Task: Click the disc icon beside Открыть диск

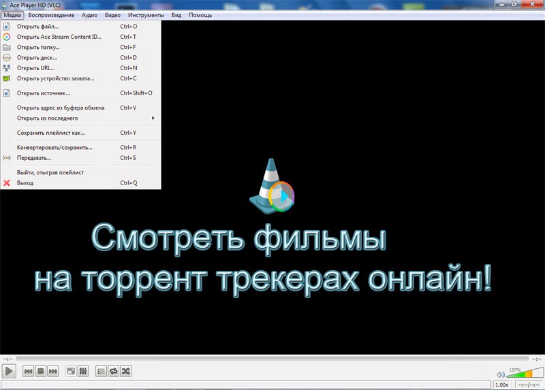Action: point(7,58)
